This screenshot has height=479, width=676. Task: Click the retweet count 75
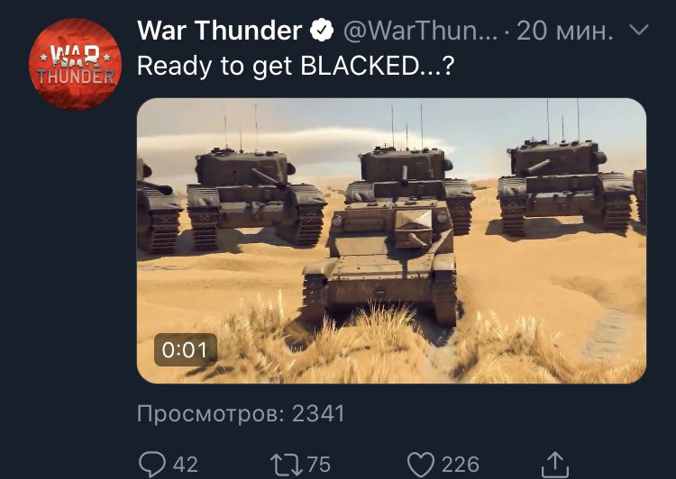(319, 465)
